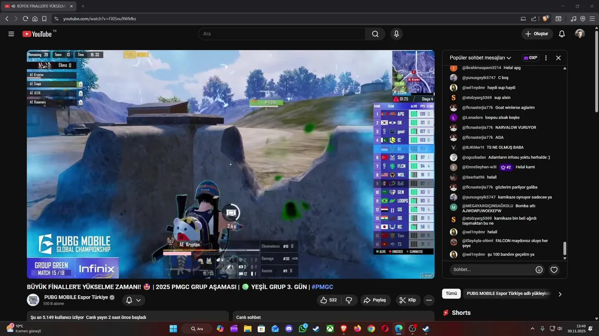Open the Brave Shields lion icon
599x336 pixels.
click(x=546, y=19)
